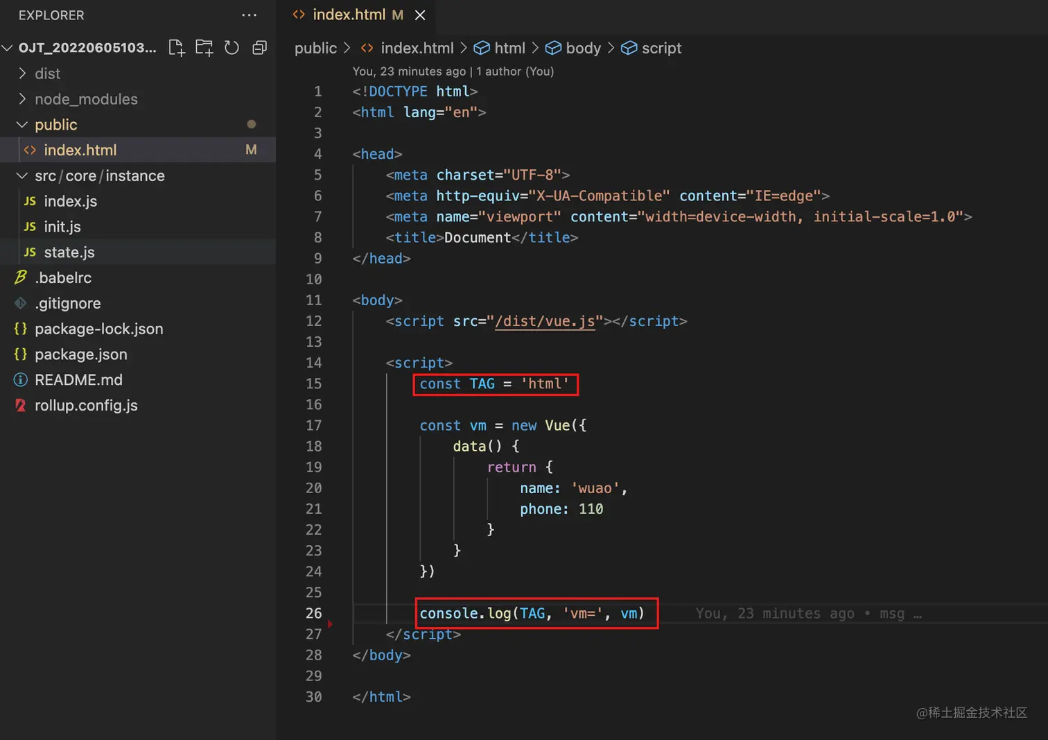Click the modified M badge beside index.html in tree
The image size is (1048, 740).
coord(251,150)
